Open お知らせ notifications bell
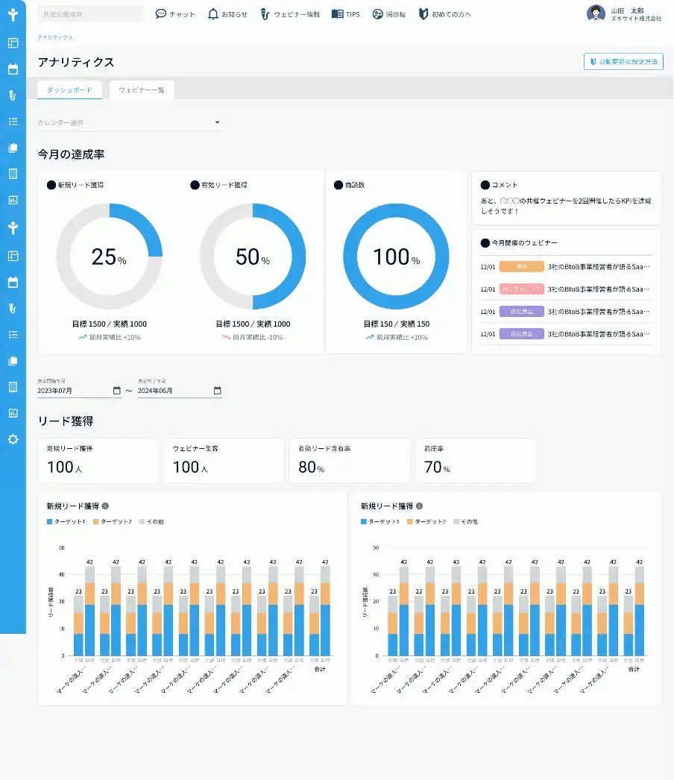 coord(213,14)
